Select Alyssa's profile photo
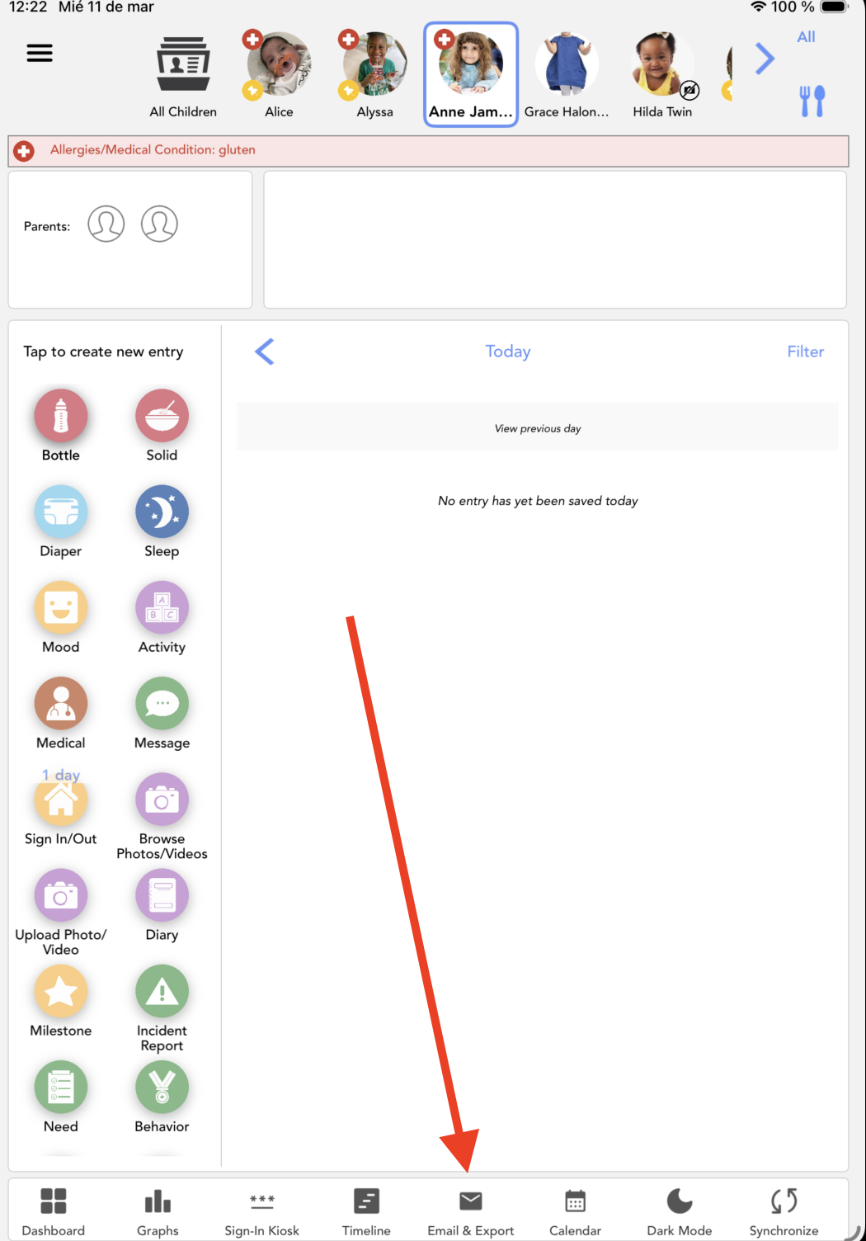 tap(375, 64)
